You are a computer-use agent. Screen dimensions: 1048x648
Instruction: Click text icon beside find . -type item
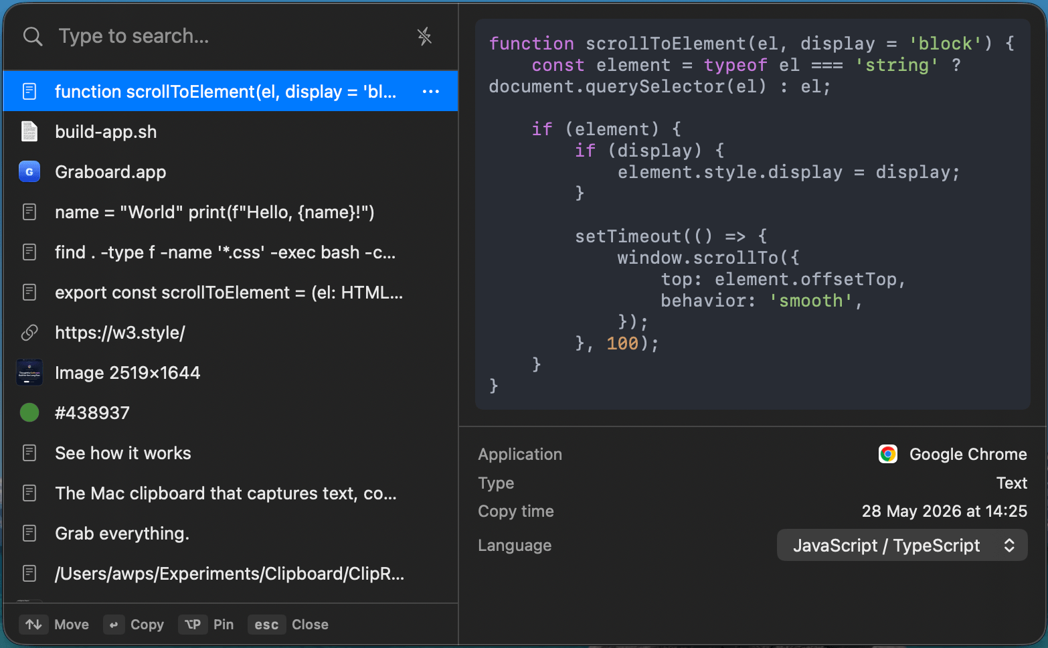pos(29,252)
